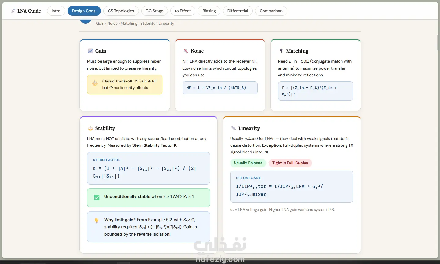Click the Noise card muted-speaker icon
This screenshot has height=264, width=440.
pos(186,51)
